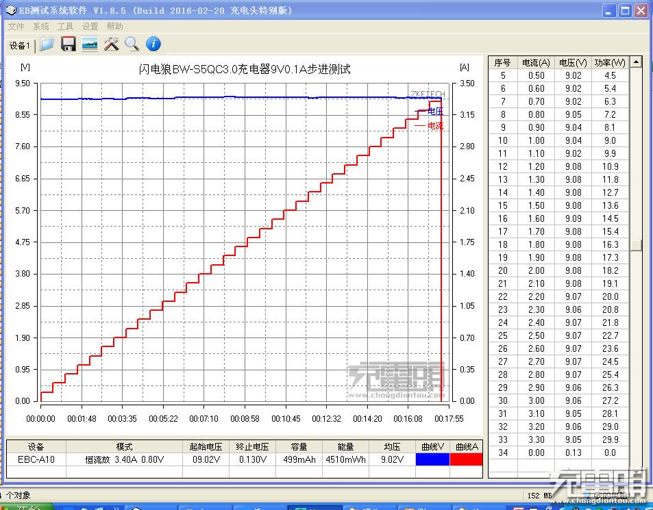Image resolution: width=653 pixels, height=510 pixels.
Task: Click the 4510mWh energy value
Action: coord(345,459)
